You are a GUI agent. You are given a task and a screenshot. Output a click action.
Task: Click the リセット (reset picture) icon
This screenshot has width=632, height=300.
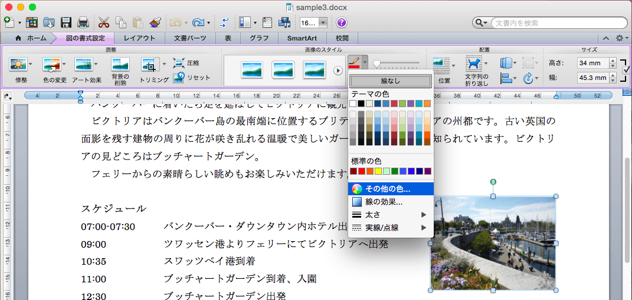(x=179, y=77)
